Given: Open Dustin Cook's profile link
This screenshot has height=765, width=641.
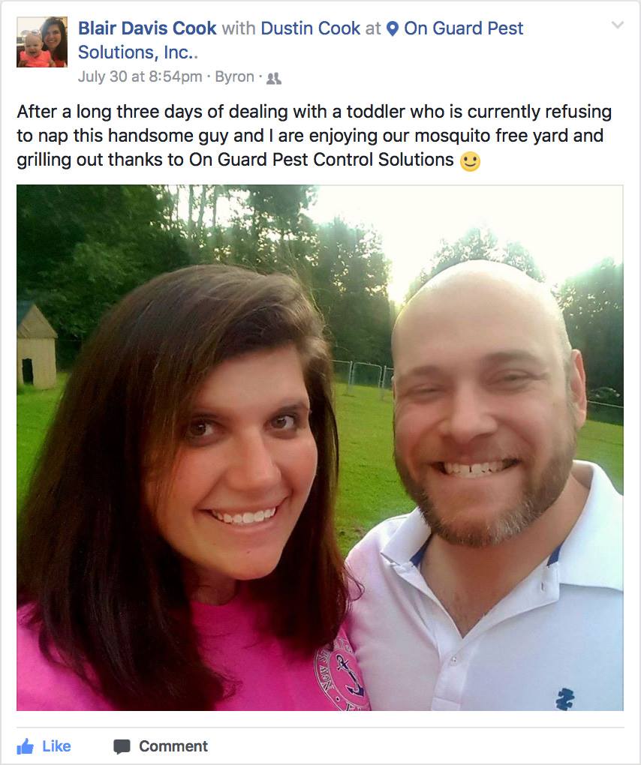Looking at the screenshot, I should (x=311, y=28).
